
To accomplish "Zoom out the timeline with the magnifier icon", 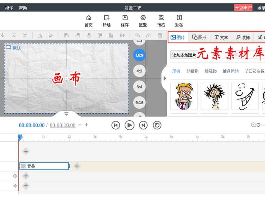I will pos(253,125).
